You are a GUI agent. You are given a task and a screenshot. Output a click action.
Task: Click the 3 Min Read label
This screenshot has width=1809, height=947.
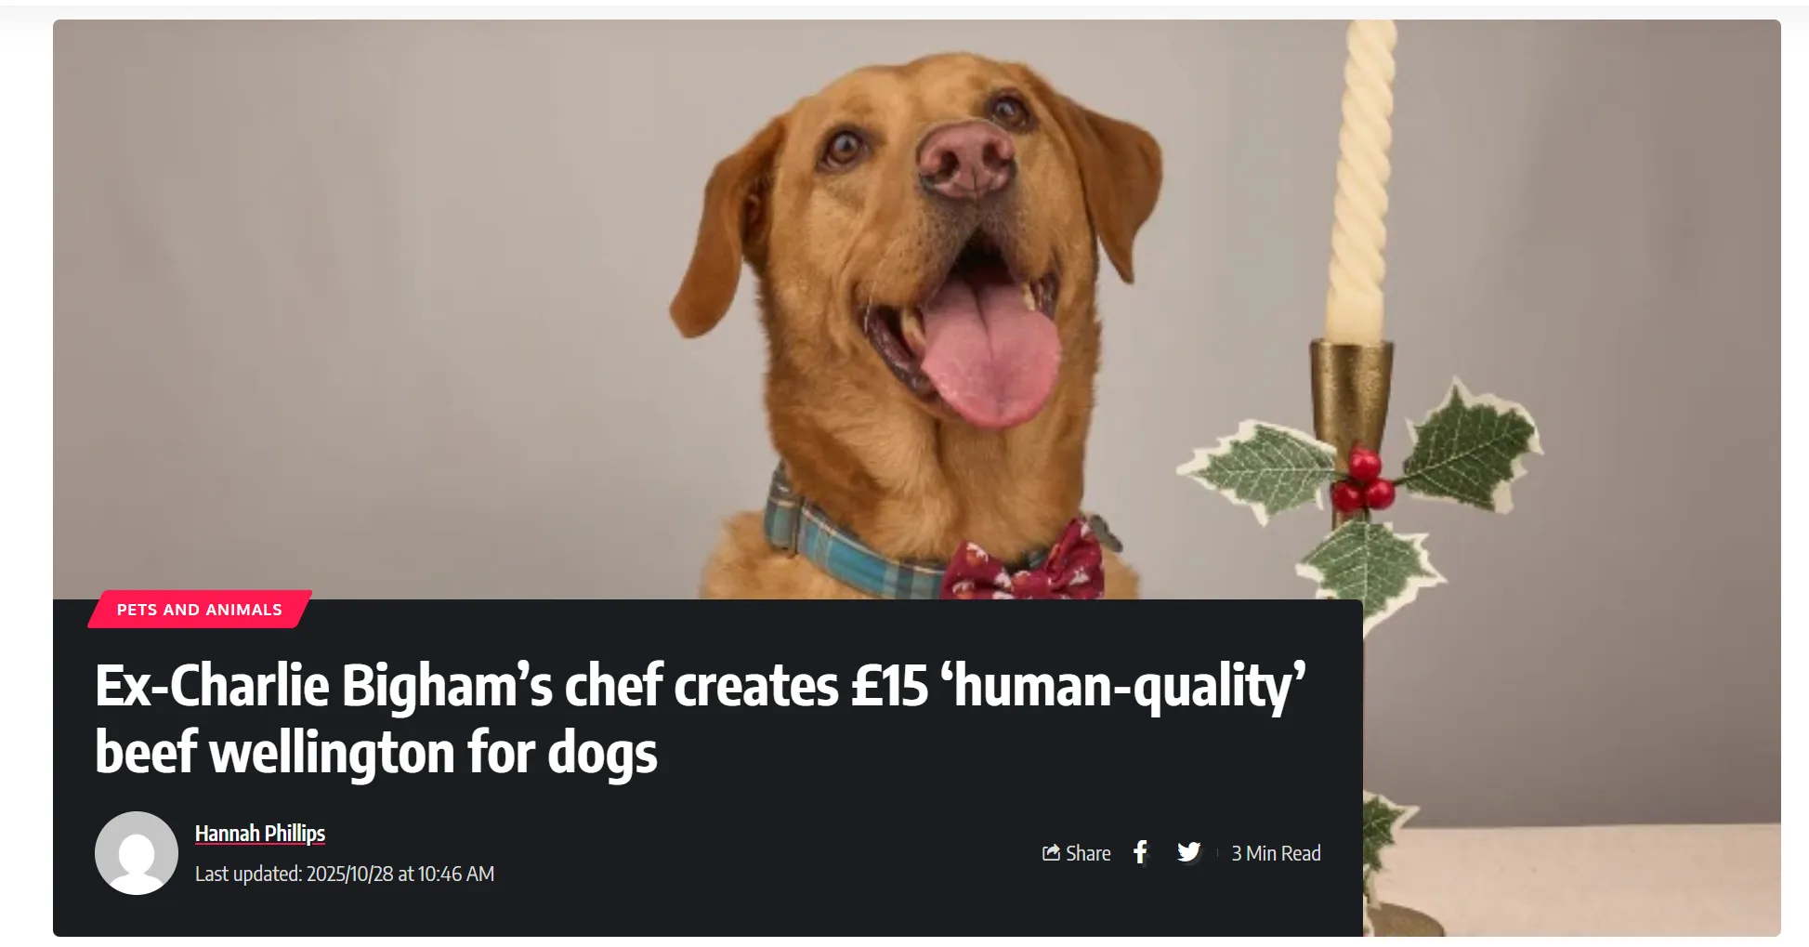[1276, 853]
